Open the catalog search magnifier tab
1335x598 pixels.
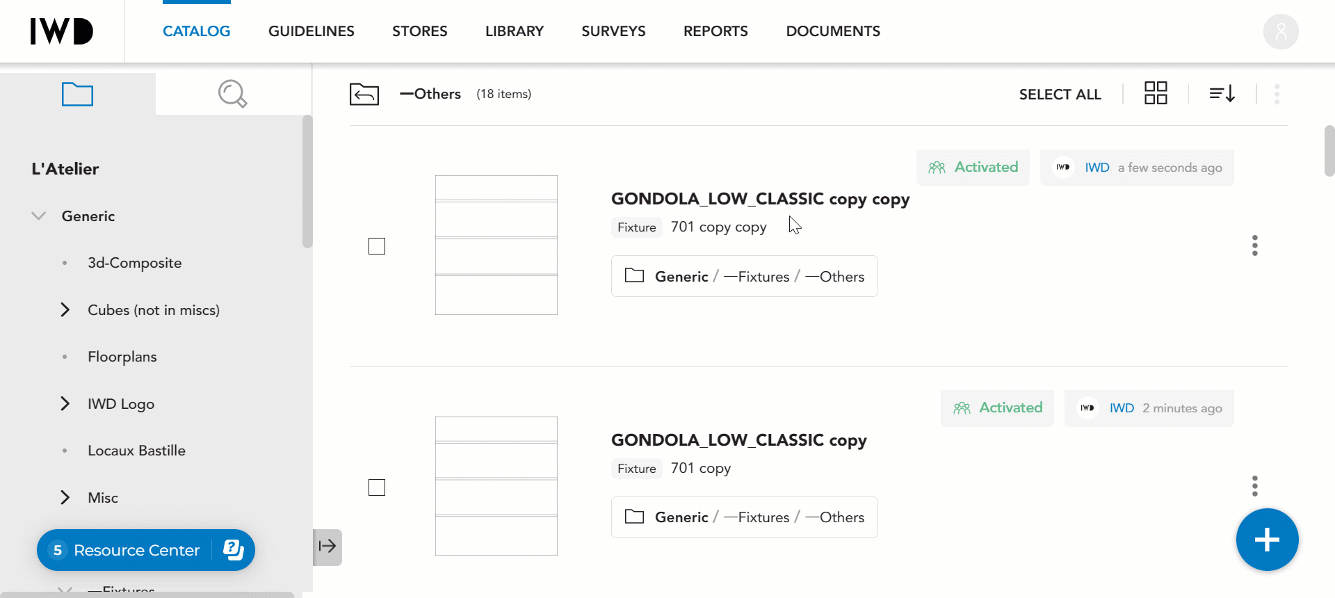click(x=233, y=94)
